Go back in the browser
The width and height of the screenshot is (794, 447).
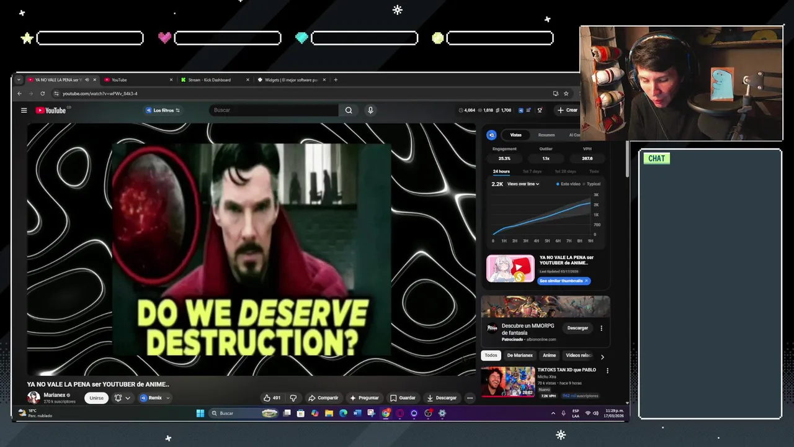tap(19, 94)
